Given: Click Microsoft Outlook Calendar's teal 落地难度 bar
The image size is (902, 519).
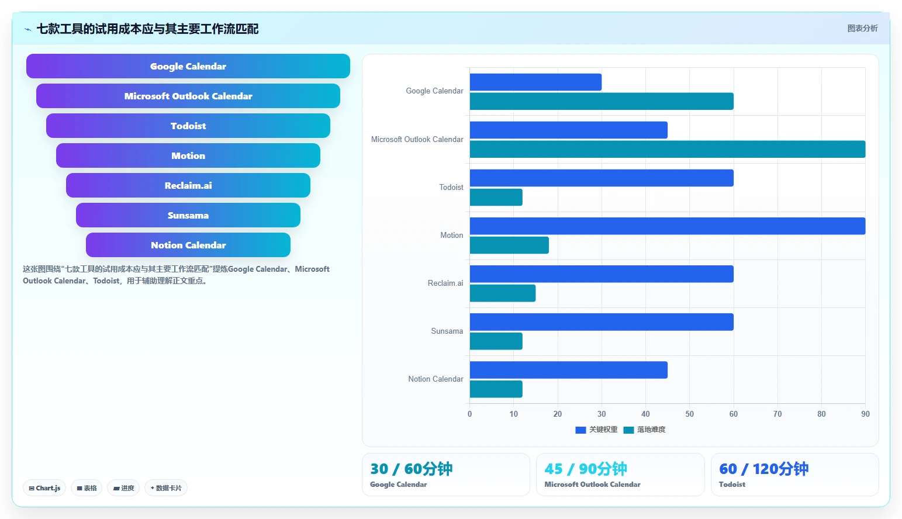Looking at the screenshot, I should [668, 149].
